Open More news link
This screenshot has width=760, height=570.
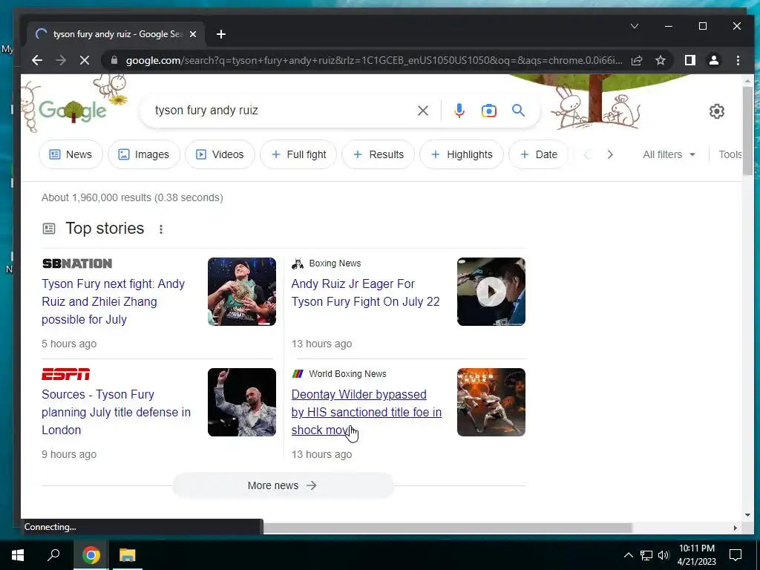(283, 485)
